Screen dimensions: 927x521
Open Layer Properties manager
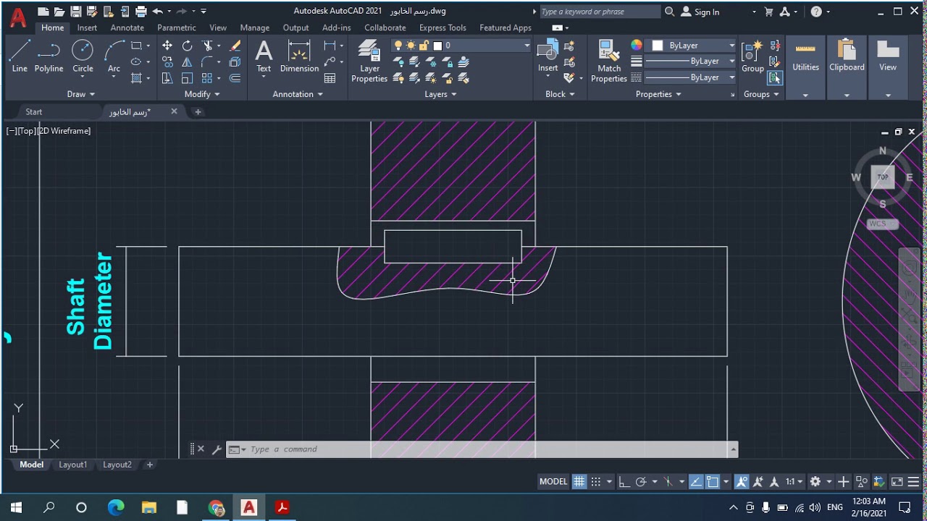pos(369,61)
